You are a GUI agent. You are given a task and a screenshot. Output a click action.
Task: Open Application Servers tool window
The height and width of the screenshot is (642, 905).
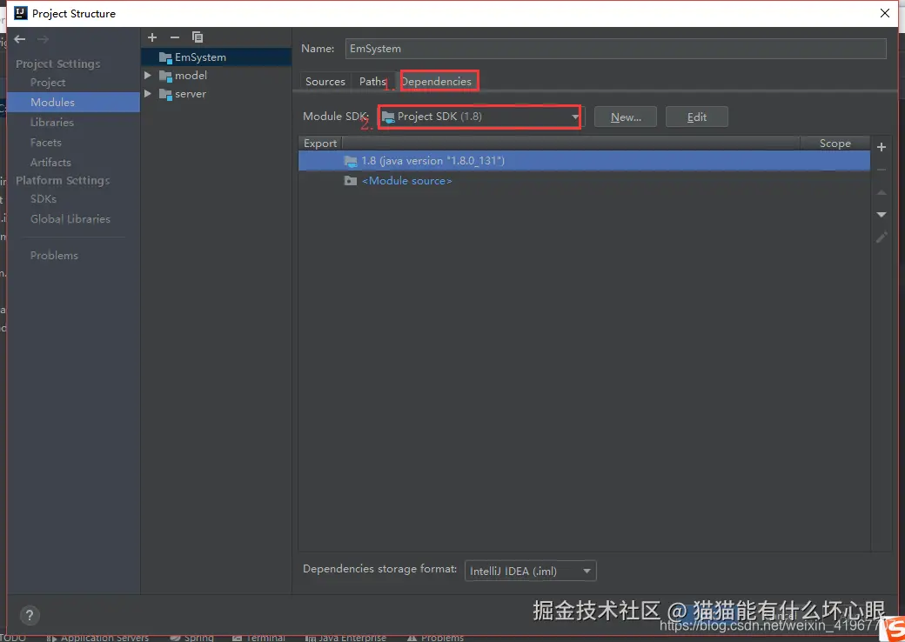97,638
